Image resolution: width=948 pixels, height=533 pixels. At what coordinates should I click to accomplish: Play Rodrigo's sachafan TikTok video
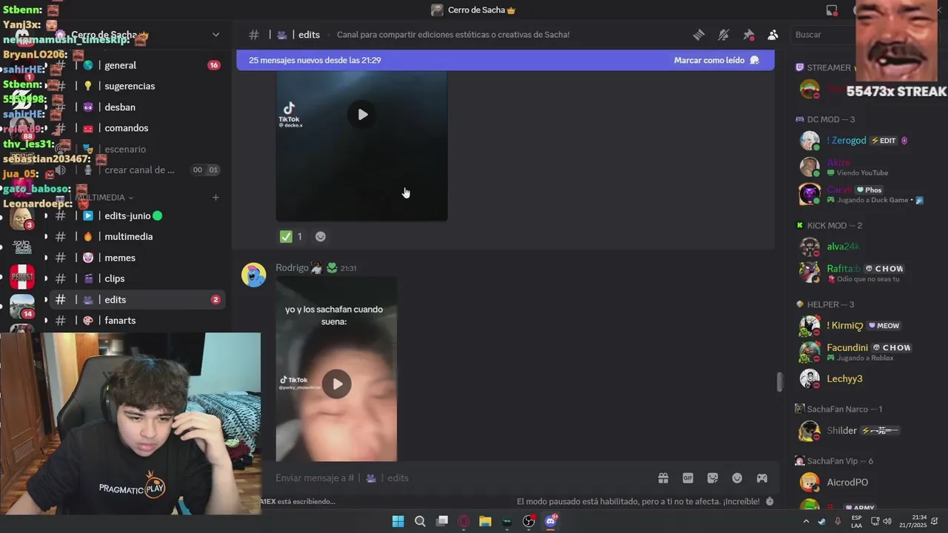coord(337,384)
